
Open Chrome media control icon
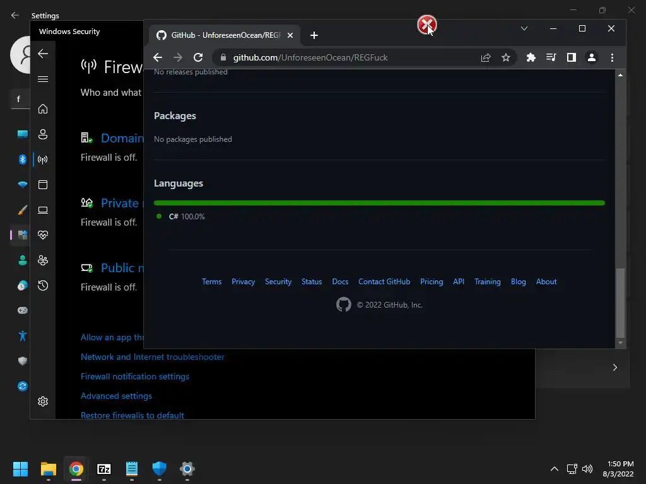point(551,57)
